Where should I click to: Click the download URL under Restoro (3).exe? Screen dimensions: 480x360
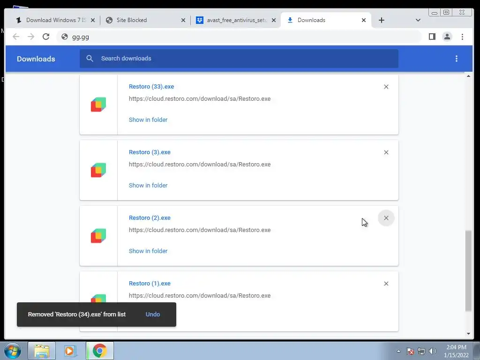(200, 165)
